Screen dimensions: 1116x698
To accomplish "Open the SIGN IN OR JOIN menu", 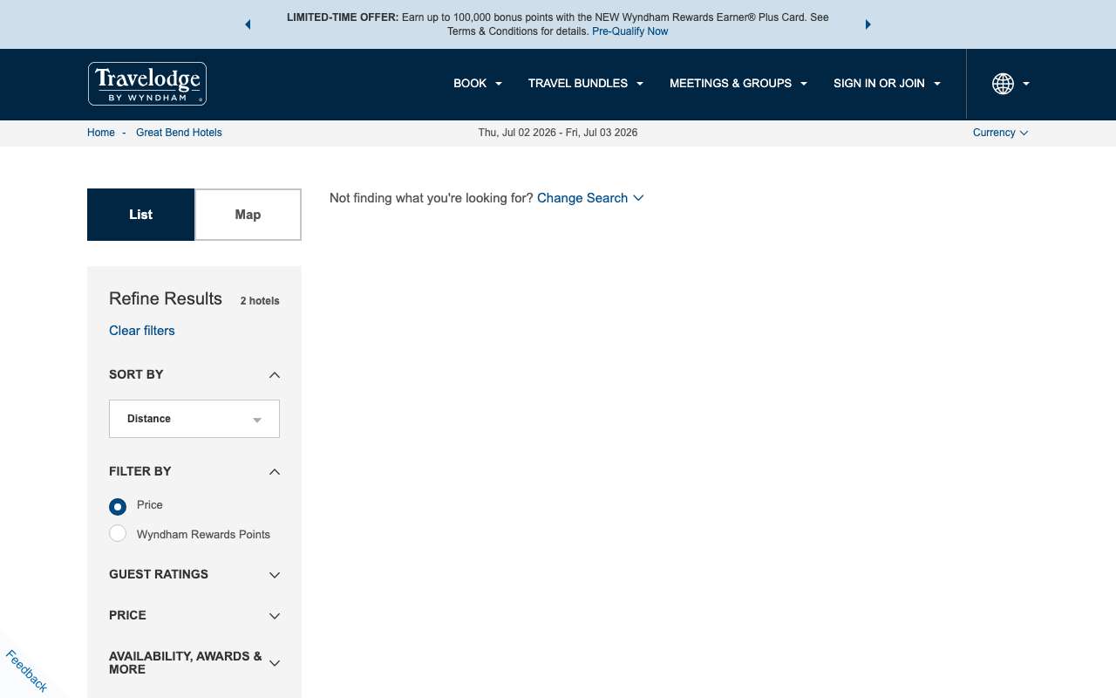I will pos(887,84).
